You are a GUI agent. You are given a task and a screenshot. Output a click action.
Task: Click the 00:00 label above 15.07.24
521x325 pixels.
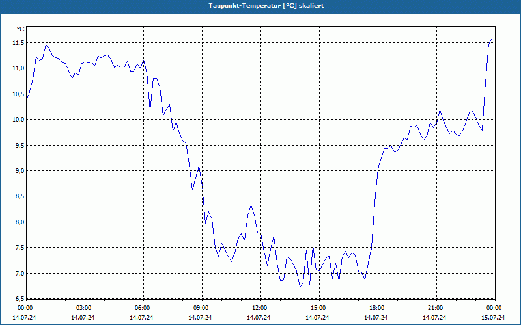pos(494,308)
